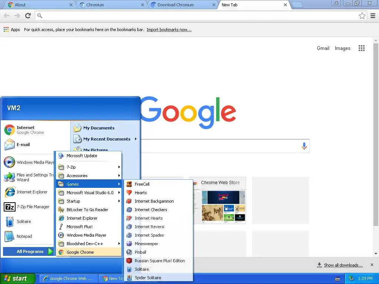This screenshot has height=284, width=379.
Task: Click the voice search microphone
Action: click(304, 146)
